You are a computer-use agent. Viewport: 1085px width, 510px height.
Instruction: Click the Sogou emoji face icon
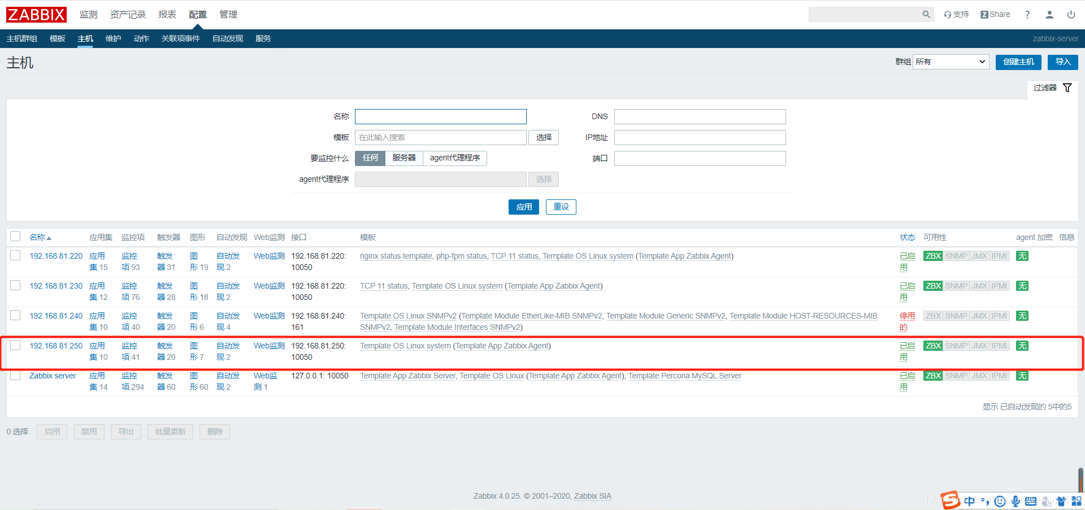click(1000, 501)
